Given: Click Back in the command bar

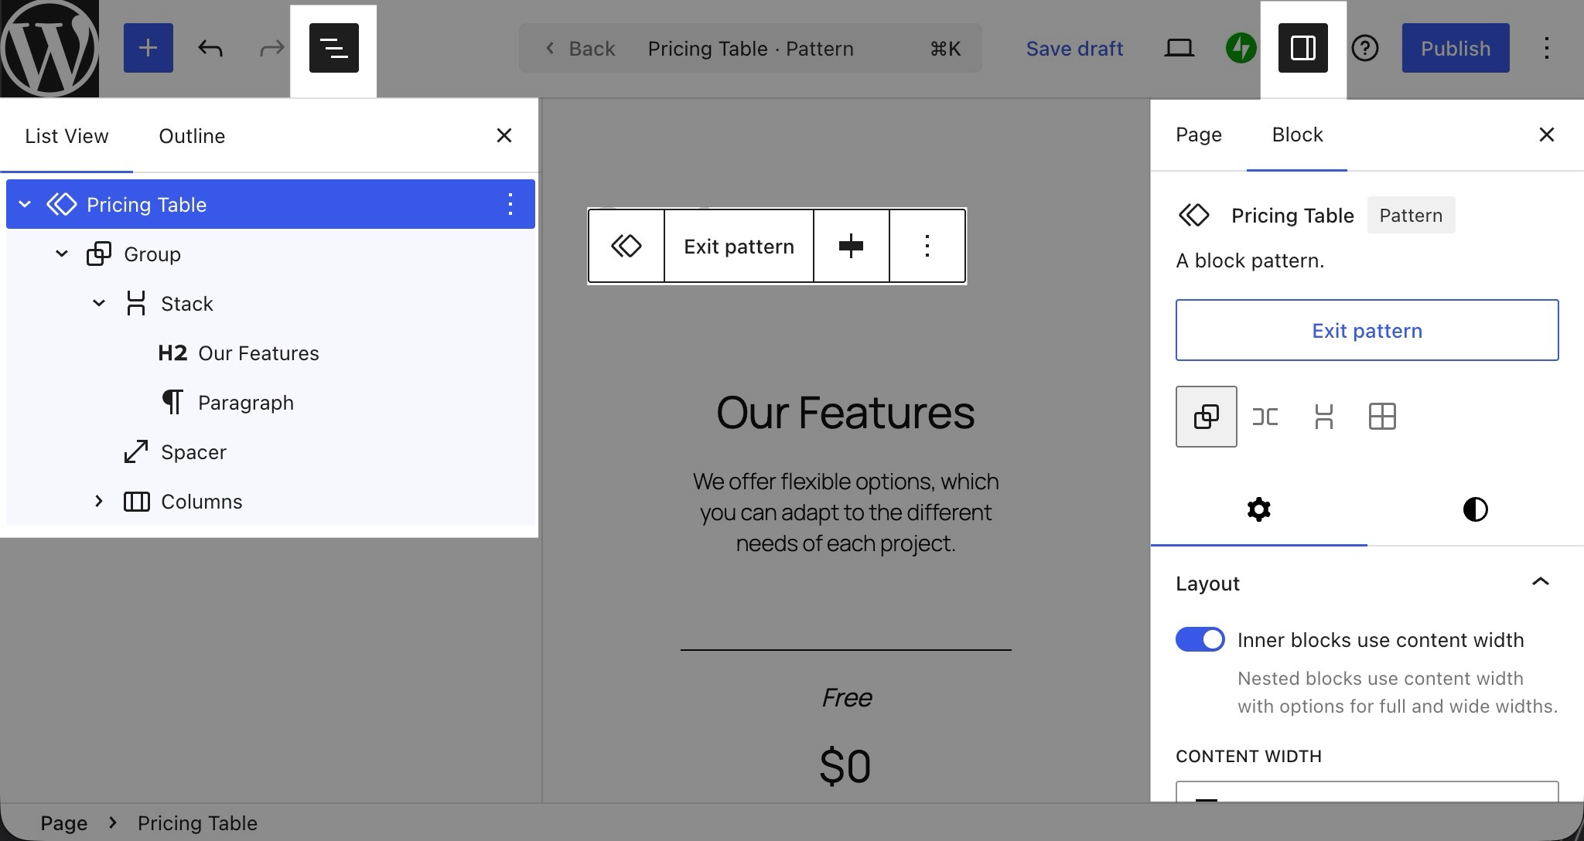Looking at the screenshot, I should (580, 49).
